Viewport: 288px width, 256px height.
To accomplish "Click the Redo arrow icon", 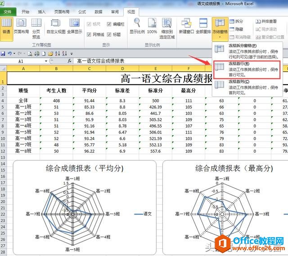I will [19, 54].
